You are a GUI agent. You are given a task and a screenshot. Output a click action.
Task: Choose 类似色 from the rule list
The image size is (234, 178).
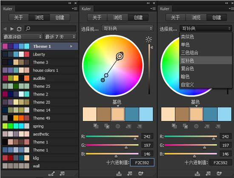[206, 37]
